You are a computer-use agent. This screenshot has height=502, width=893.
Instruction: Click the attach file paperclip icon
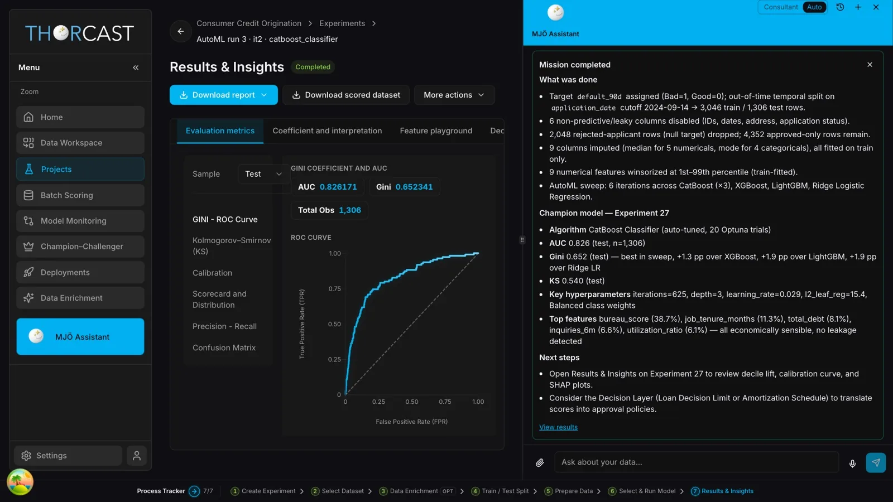pyautogui.click(x=540, y=462)
